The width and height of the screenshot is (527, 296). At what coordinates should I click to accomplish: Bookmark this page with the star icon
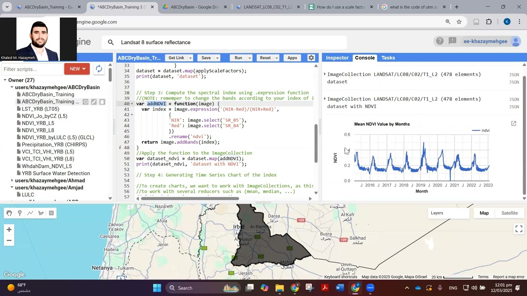459,22
